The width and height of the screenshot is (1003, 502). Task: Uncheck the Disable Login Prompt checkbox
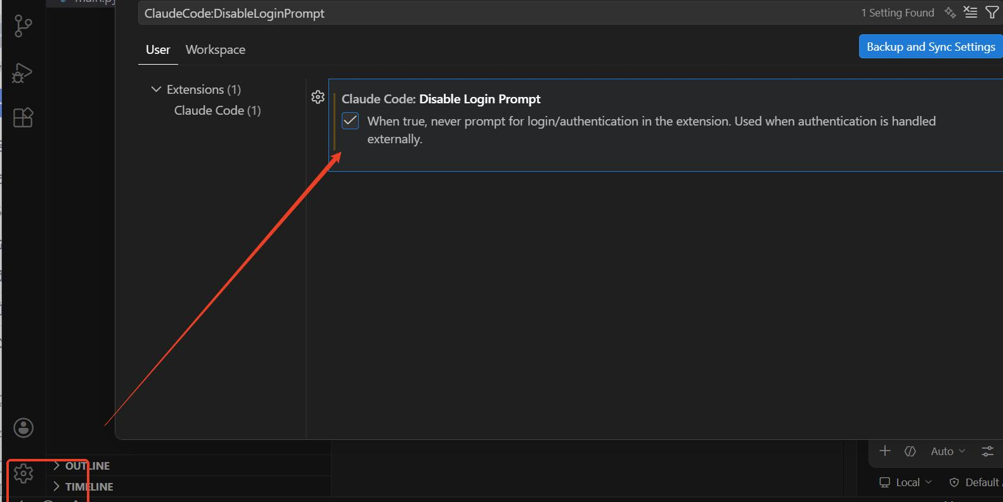point(350,121)
